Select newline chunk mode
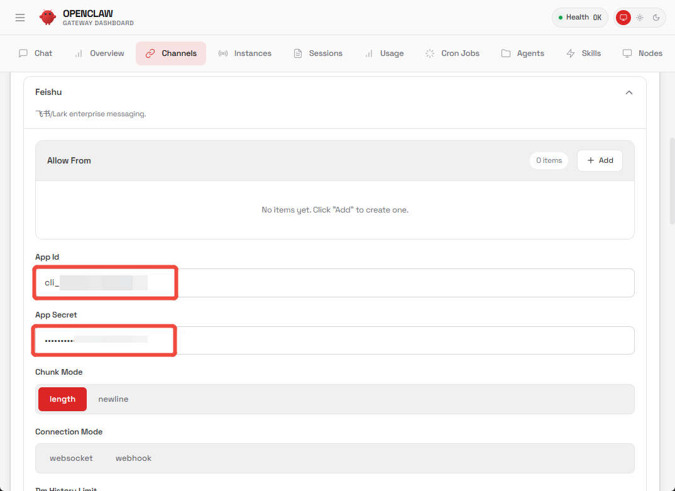Screen dimensions: 675x491 (113, 399)
